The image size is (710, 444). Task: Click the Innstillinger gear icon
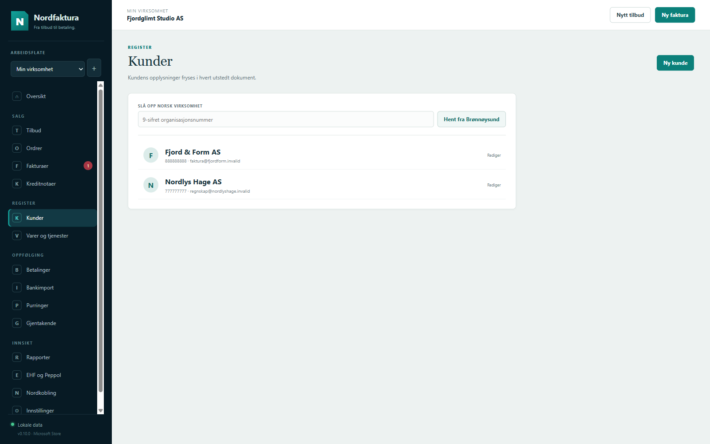[x=17, y=411]
